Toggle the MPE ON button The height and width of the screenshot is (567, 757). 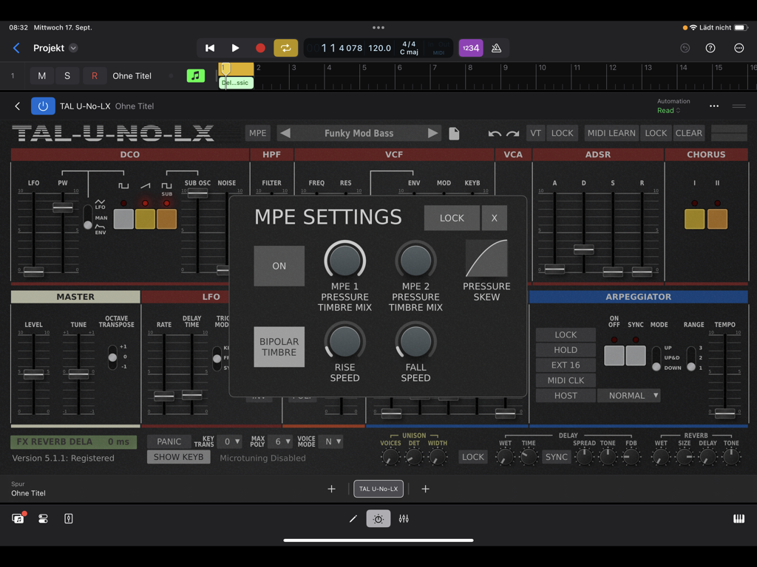click(279, 266)
